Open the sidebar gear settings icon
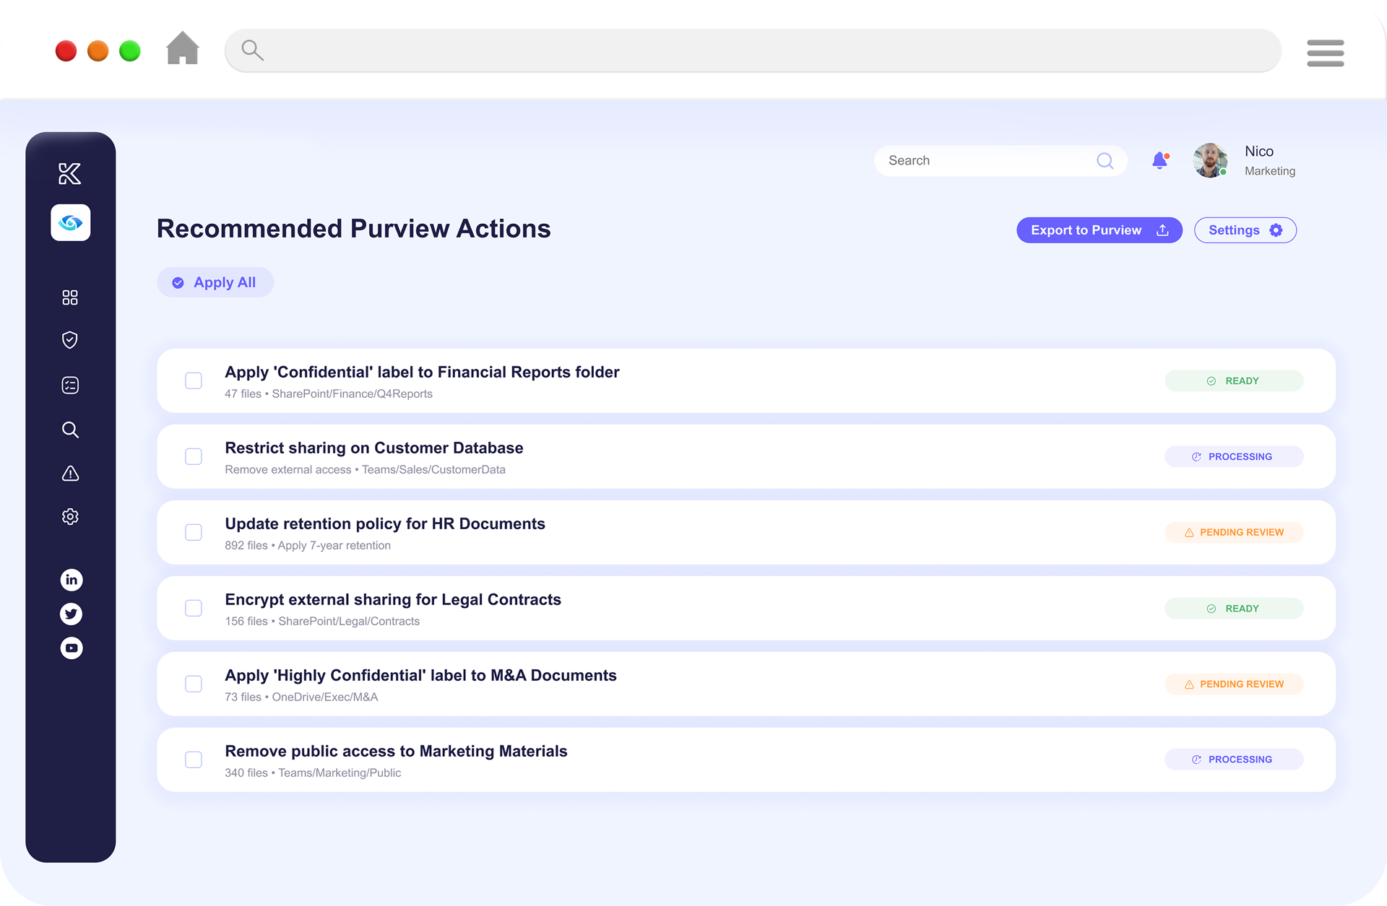The width and height of the screenshot is (1387, 906). (70, 517)
